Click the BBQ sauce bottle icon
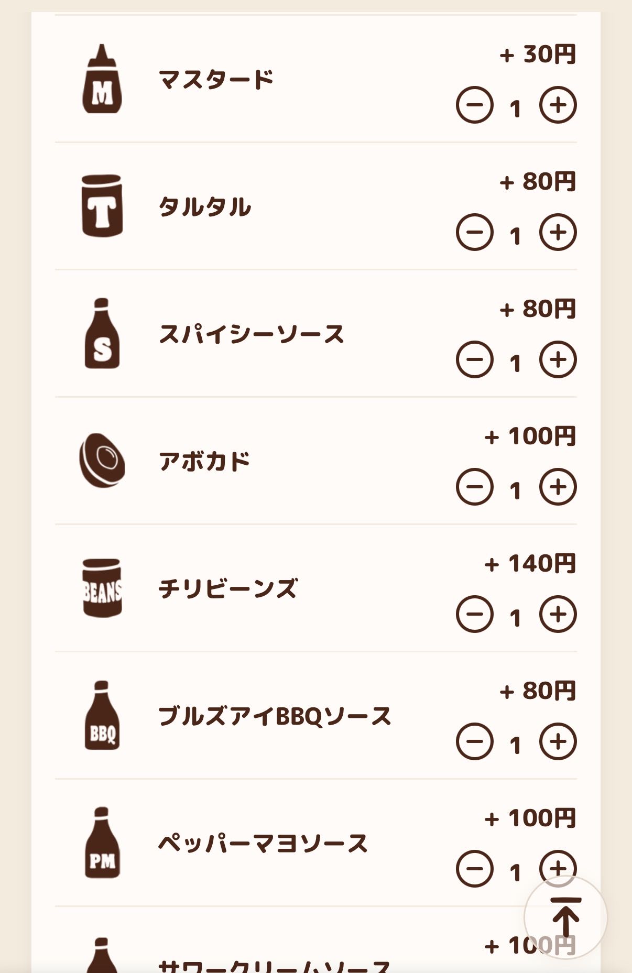Screen dimensions: 632x973 pos(102,716)
